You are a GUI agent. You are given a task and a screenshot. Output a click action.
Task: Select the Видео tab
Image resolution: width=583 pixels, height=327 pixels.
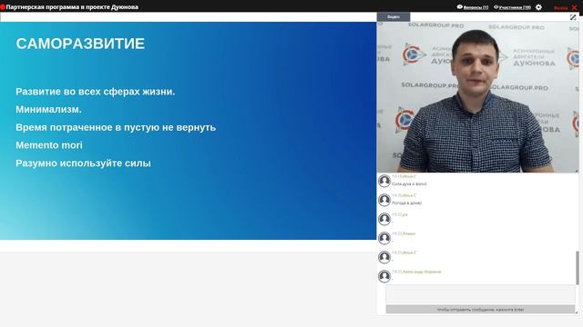tap(394, 16)
